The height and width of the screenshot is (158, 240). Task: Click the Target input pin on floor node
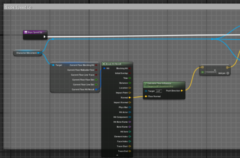pyautogui.click(x=53, y=65)
